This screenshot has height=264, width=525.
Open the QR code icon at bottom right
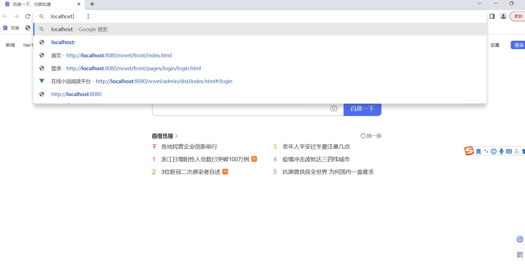[520, 255]
